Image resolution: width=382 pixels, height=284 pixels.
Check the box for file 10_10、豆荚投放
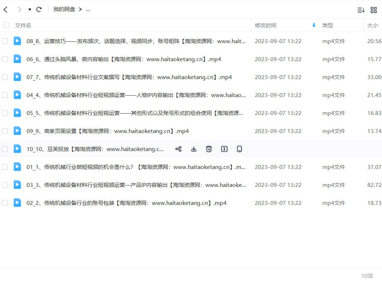5,149
